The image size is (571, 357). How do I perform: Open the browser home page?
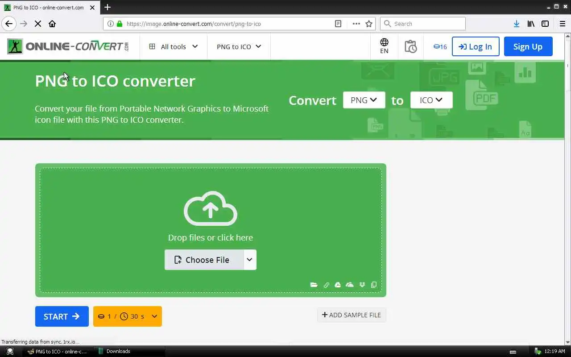52,24
